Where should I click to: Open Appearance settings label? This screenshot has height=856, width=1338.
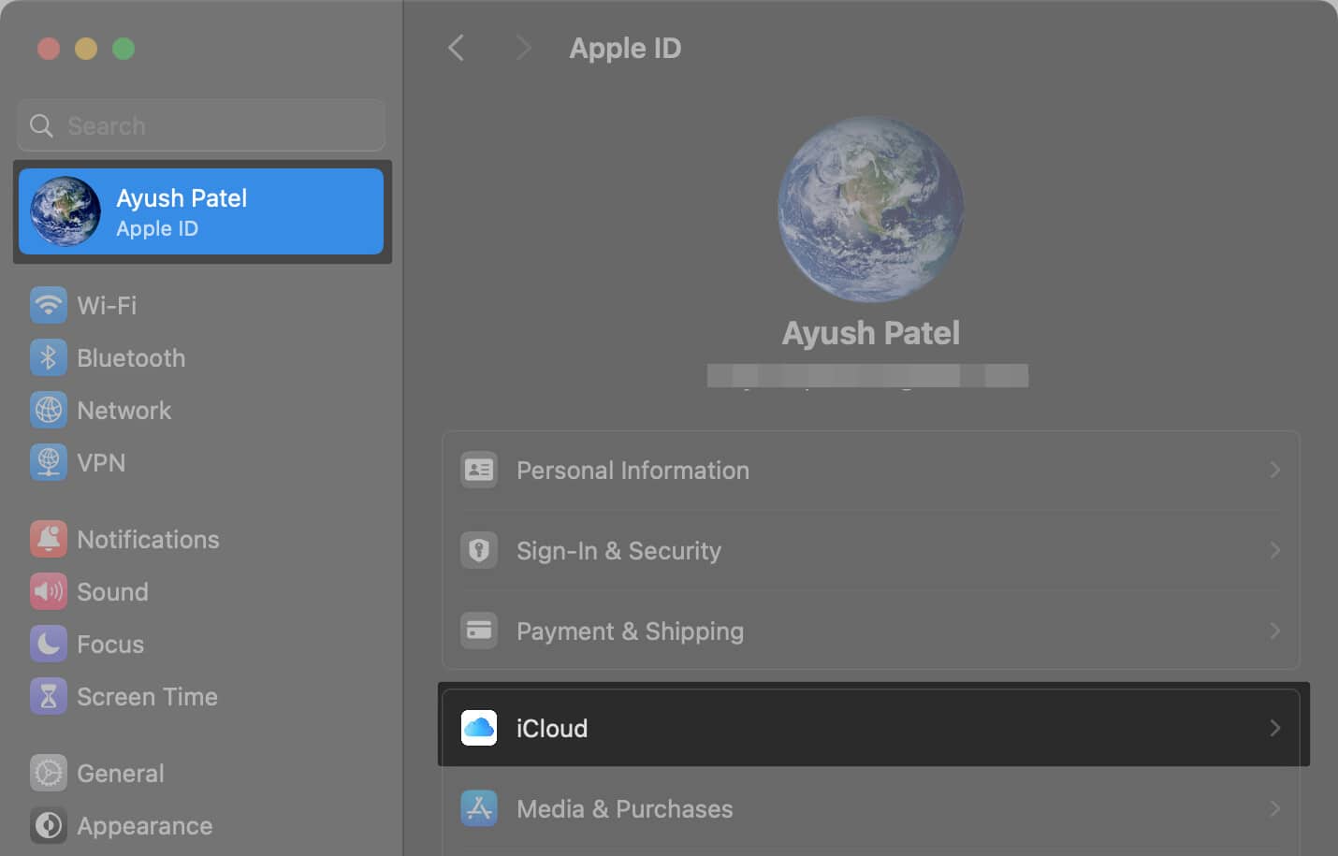pos(145,825)
